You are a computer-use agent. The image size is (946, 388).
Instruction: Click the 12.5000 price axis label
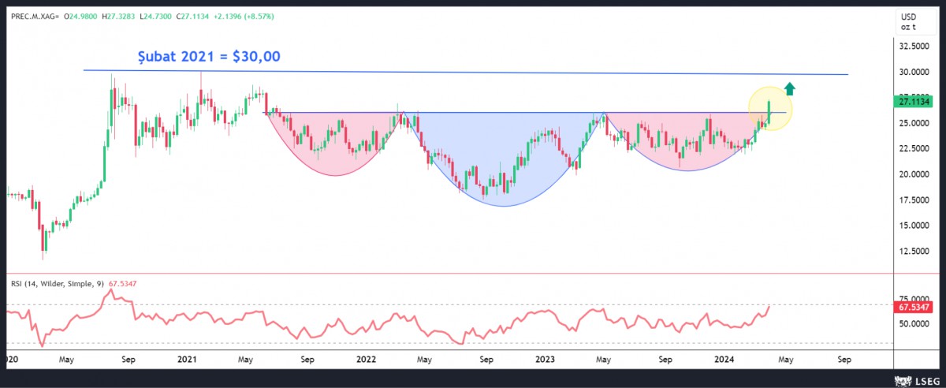click(x=914, y=252)
